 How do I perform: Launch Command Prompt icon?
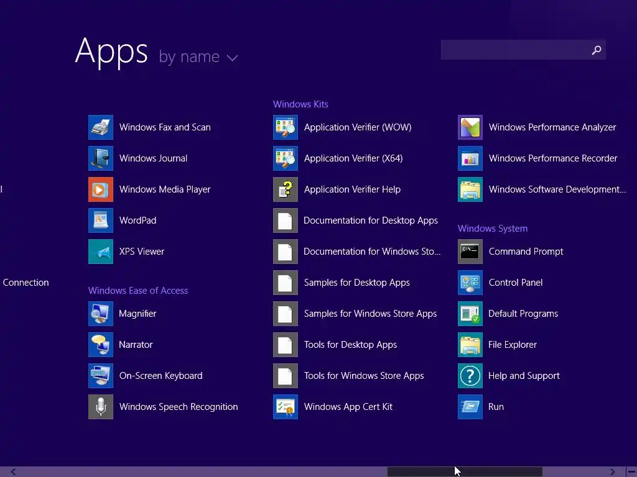470,252
